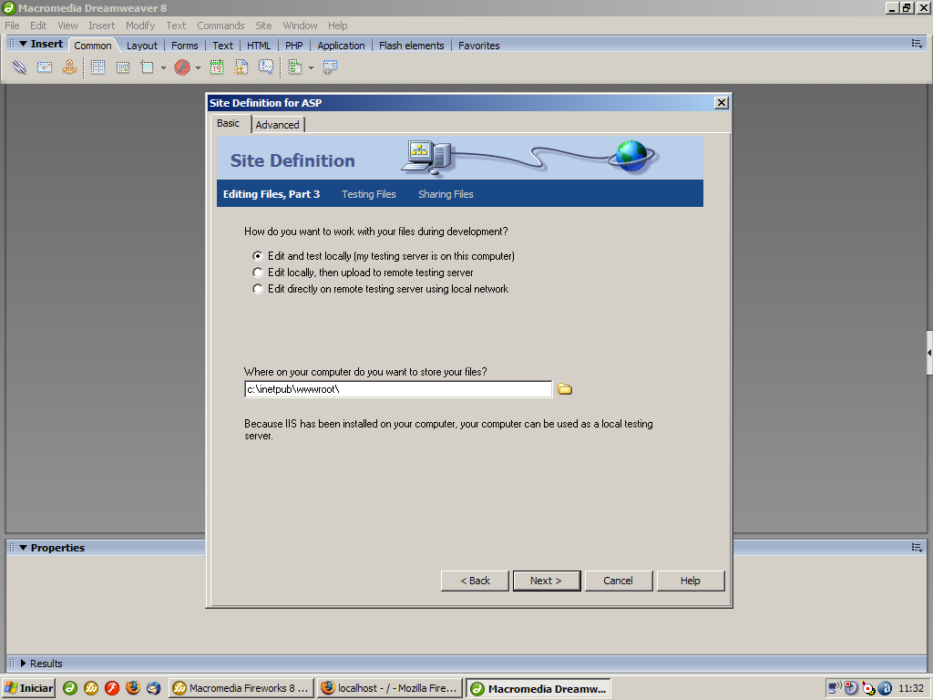Click the Insert Table icon
The image size is (933, 700).
coord(98,67)
